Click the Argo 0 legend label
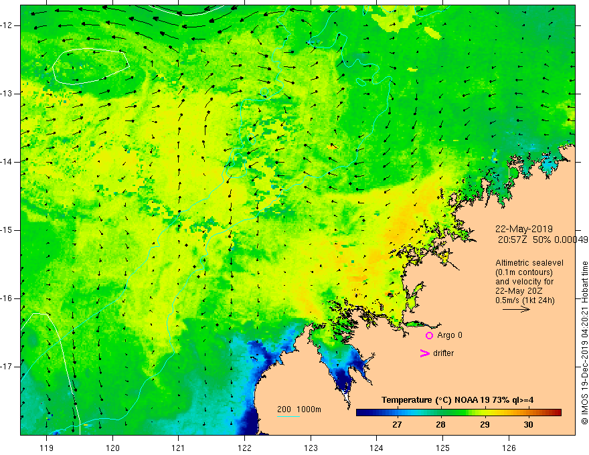Viewport: 589px width, 455px height. click(x=450, y=335)
